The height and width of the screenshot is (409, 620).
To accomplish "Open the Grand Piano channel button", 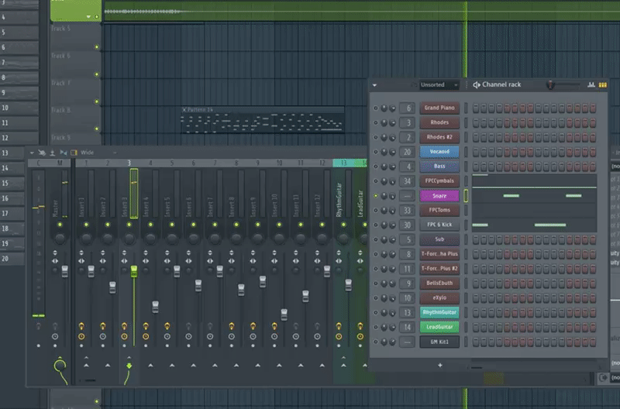I will pos(439,108).
